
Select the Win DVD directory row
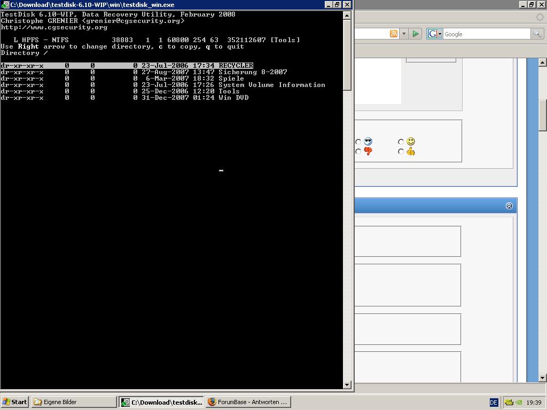click(124, 98)
